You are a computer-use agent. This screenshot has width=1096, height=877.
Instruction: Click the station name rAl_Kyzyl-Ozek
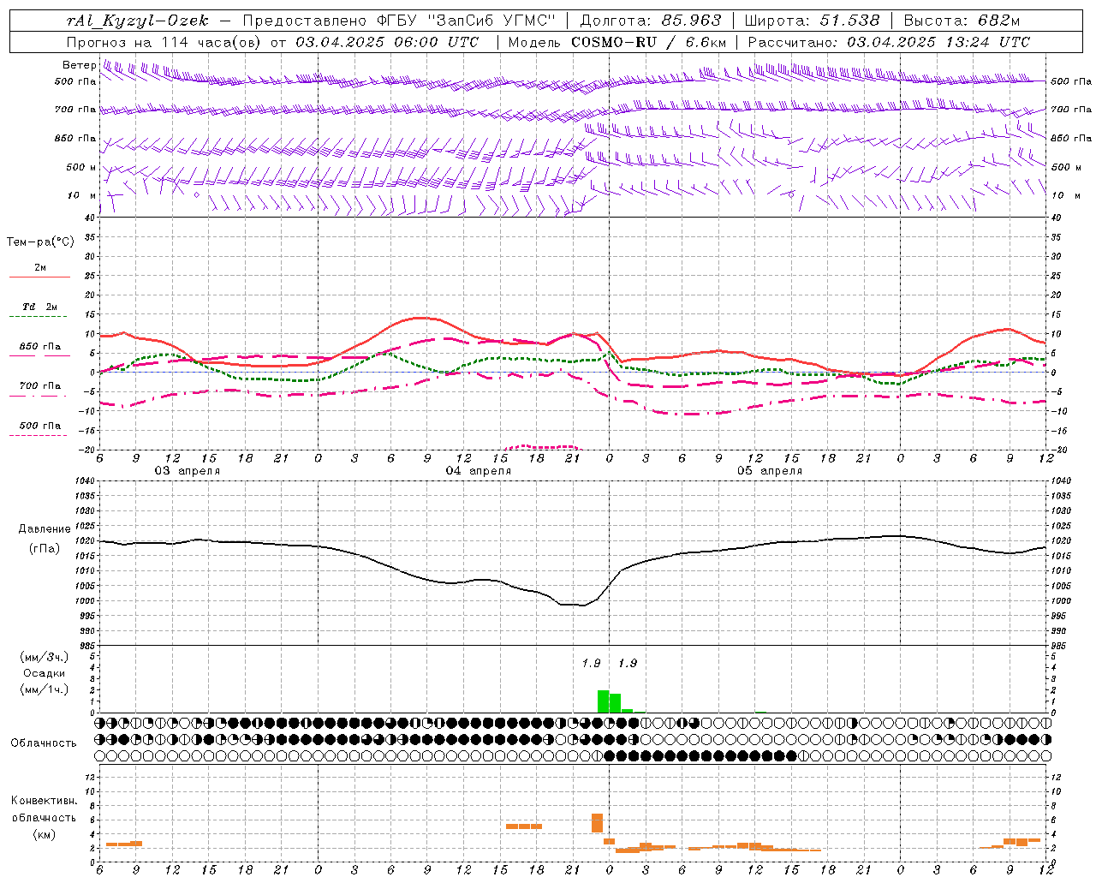[x=137, y=21]
